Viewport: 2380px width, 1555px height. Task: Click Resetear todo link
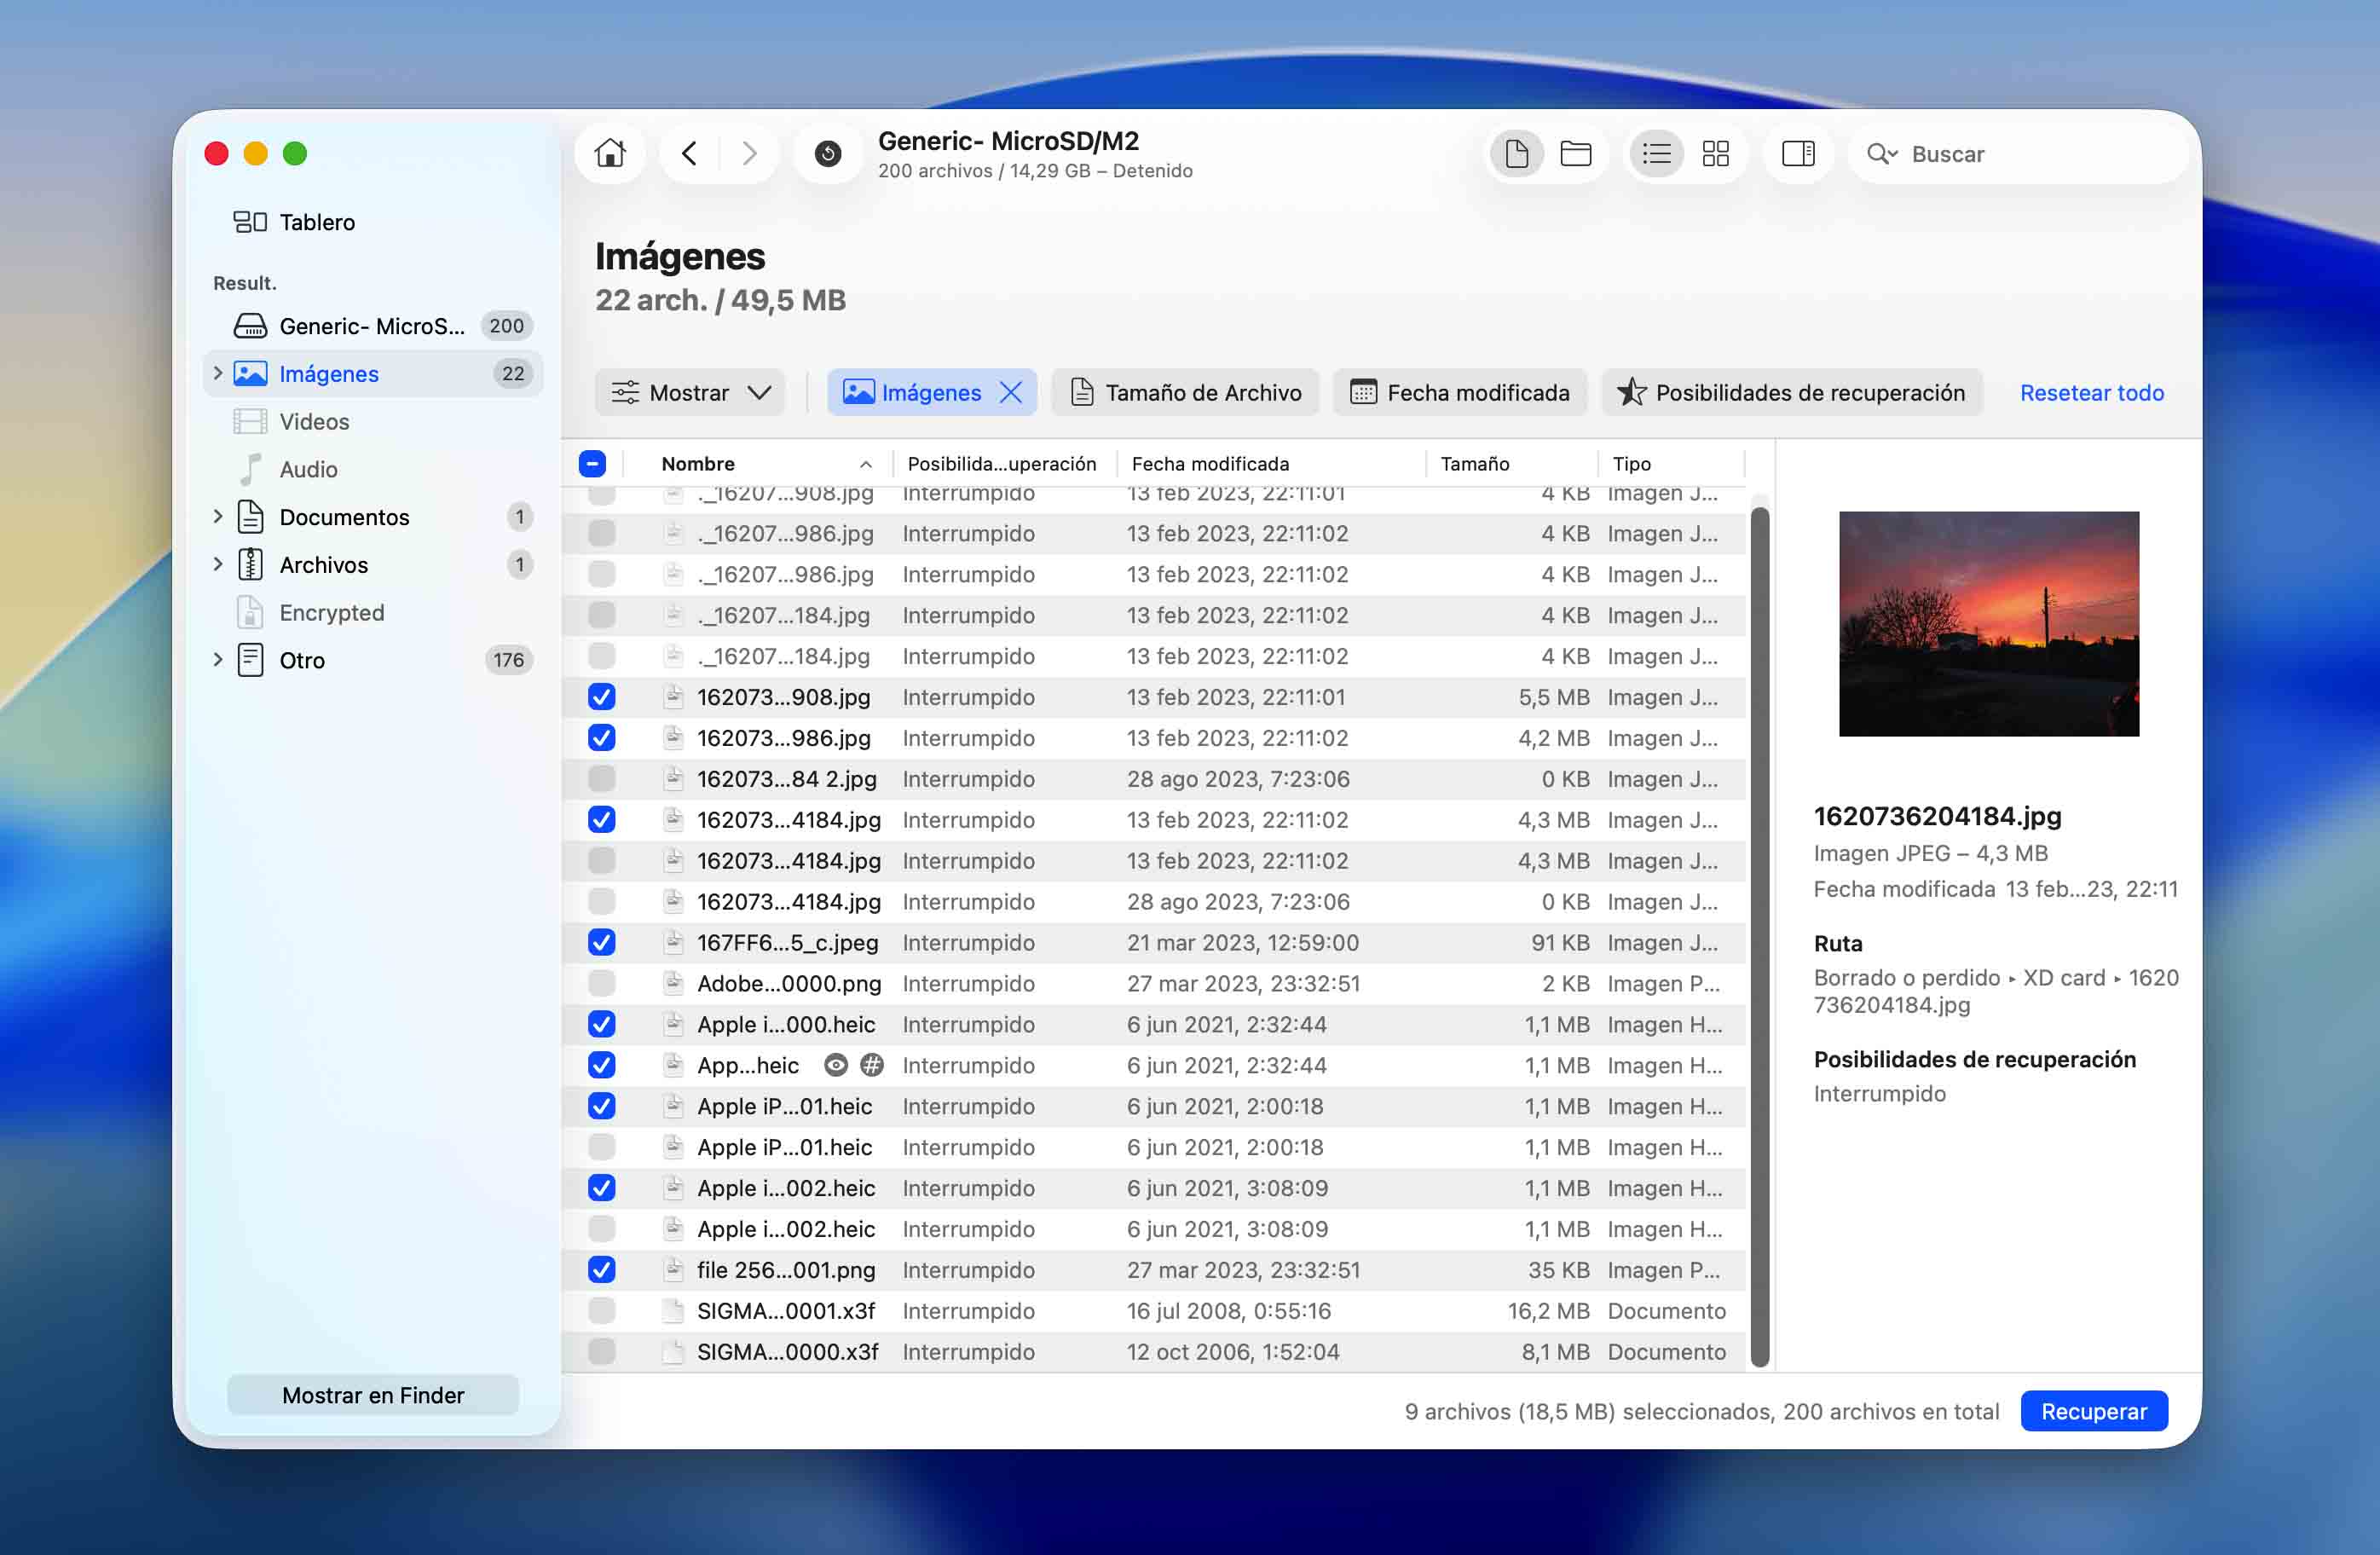click(x=2091, y=393)
